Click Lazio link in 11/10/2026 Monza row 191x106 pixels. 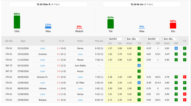pyautogui.click(x=43, y=60)
